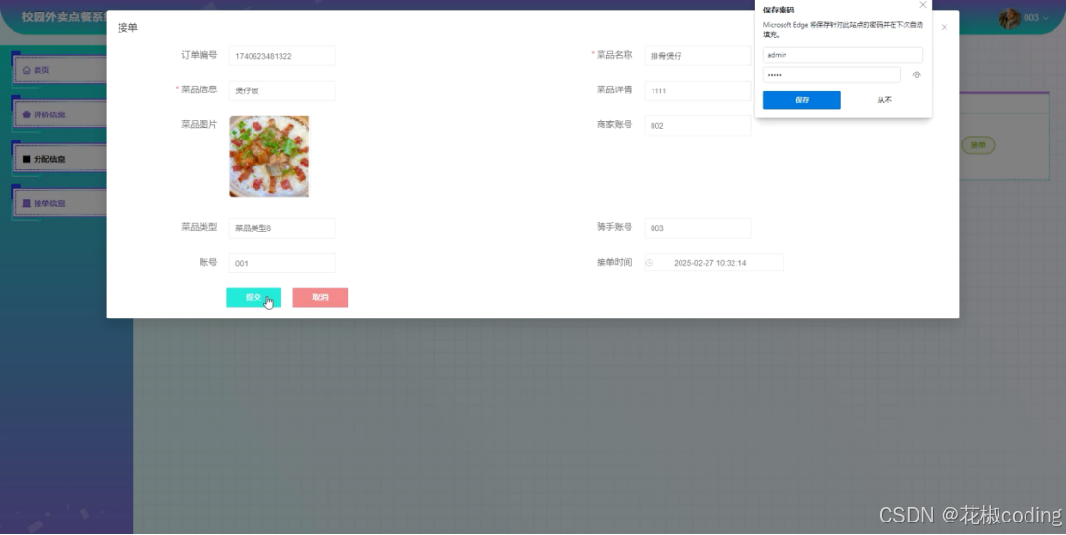Click the 账号 field showing 001

[282, 263]
